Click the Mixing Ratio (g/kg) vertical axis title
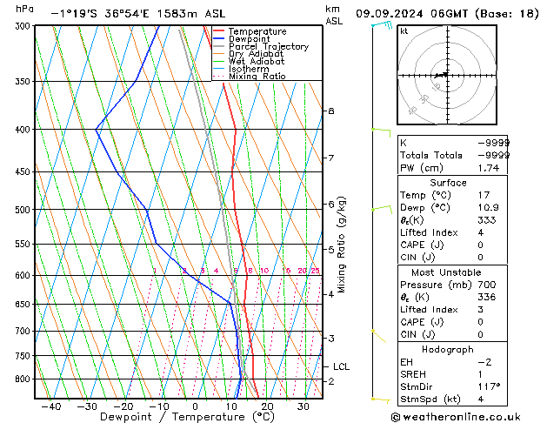This screenshot has height=423, width=547. point(341,245)
